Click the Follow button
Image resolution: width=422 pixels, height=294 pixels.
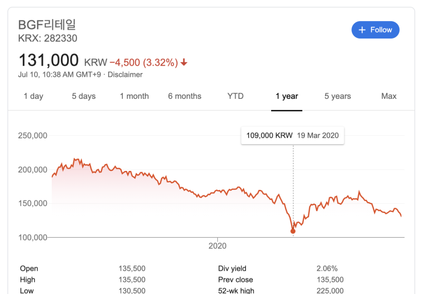[376, 30]
